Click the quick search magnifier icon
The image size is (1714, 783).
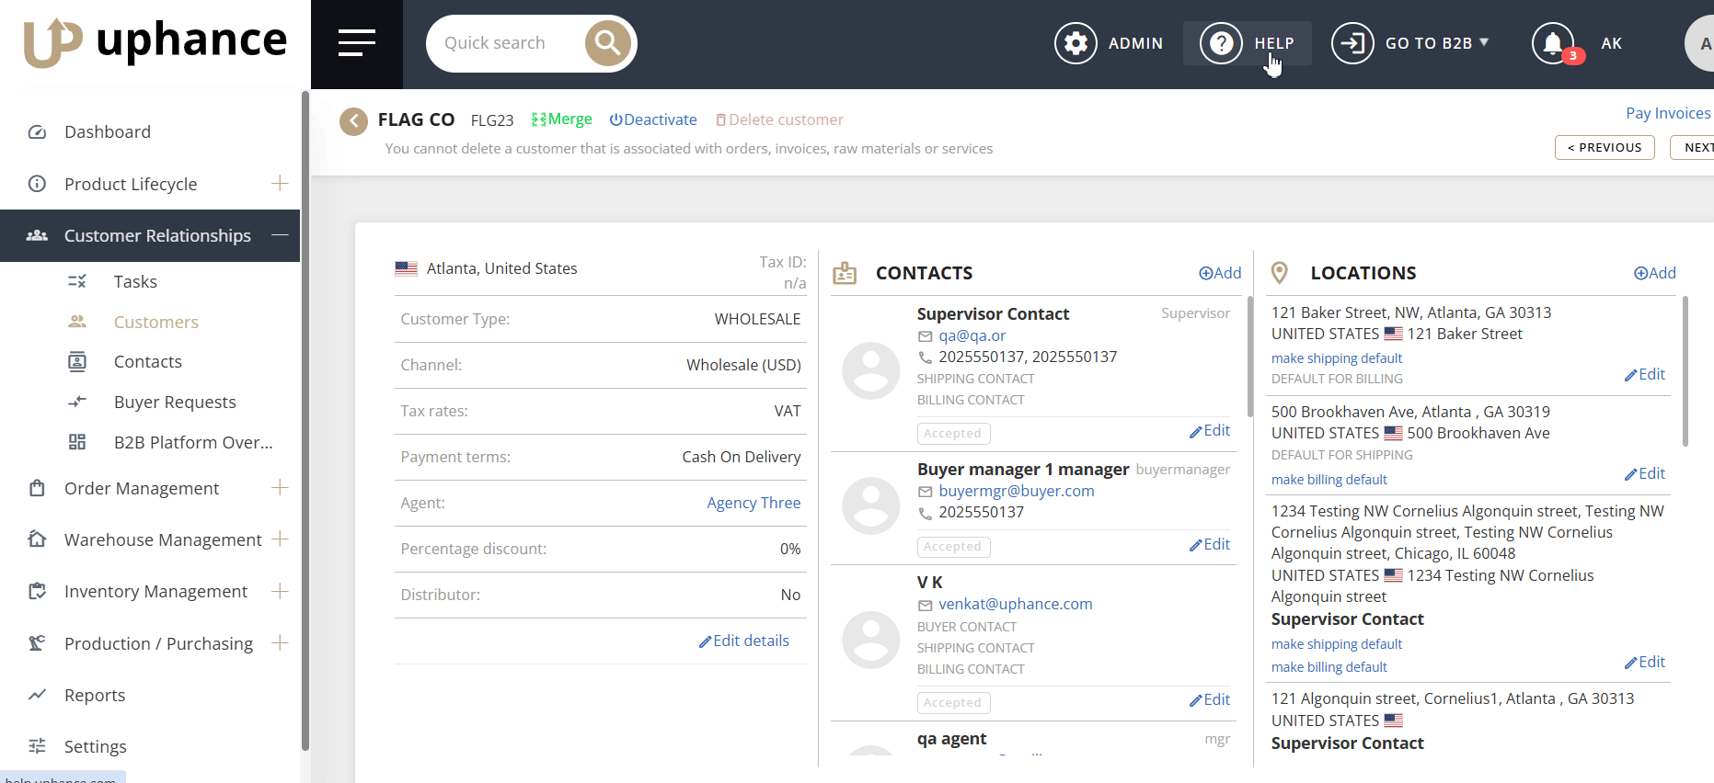[608, 43]
